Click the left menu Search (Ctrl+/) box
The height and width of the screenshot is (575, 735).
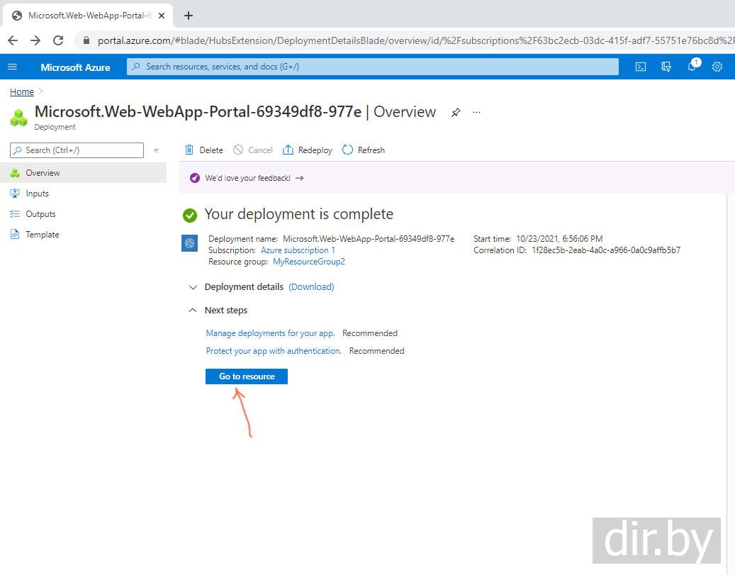(x=77, y=150)
